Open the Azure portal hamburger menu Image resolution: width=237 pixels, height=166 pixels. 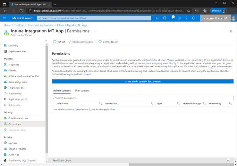(x=5, y=18)
